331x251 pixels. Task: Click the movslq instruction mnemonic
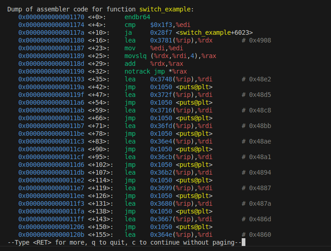tap(136, 56)
